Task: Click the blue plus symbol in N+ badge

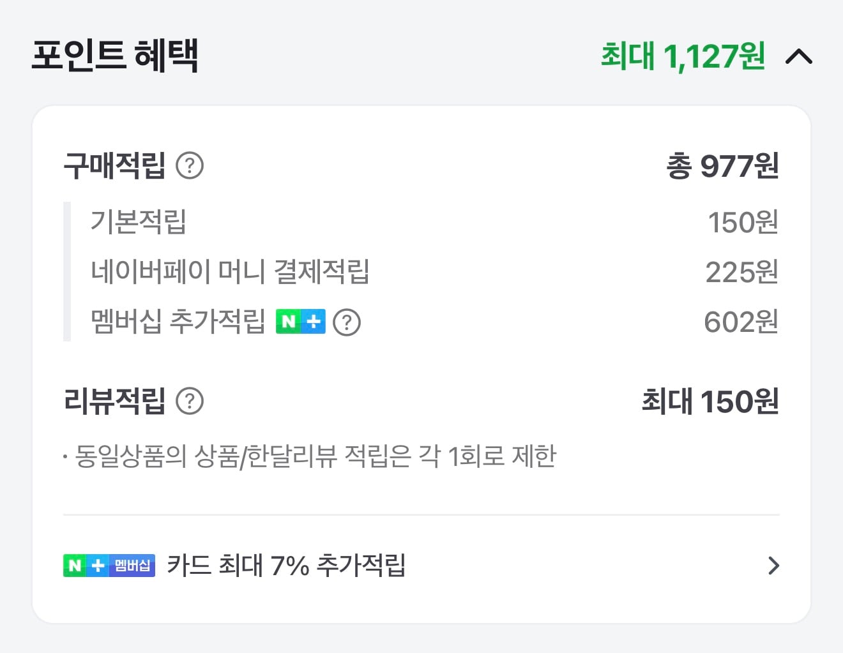Action: point(98,565)
